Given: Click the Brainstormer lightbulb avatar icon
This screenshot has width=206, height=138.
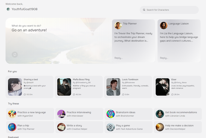Looking at the screenshot, I should click(110, 114).
